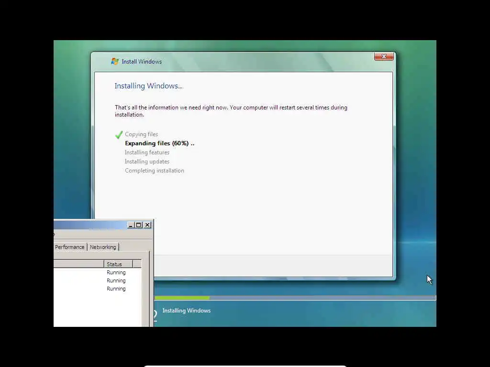
Task: Select the first Running status row
Action: tap(116, 272)
